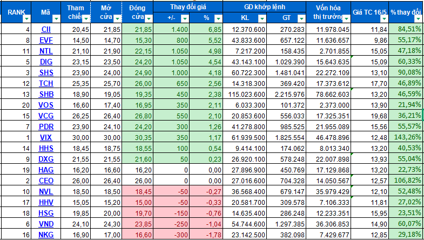The image size is (424, 240).
Task: Open the Mở cửa filter dropdown
Action: (x=117, y=19)
